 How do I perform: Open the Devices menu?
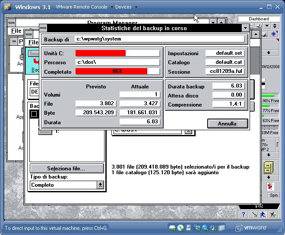point(126,7)
